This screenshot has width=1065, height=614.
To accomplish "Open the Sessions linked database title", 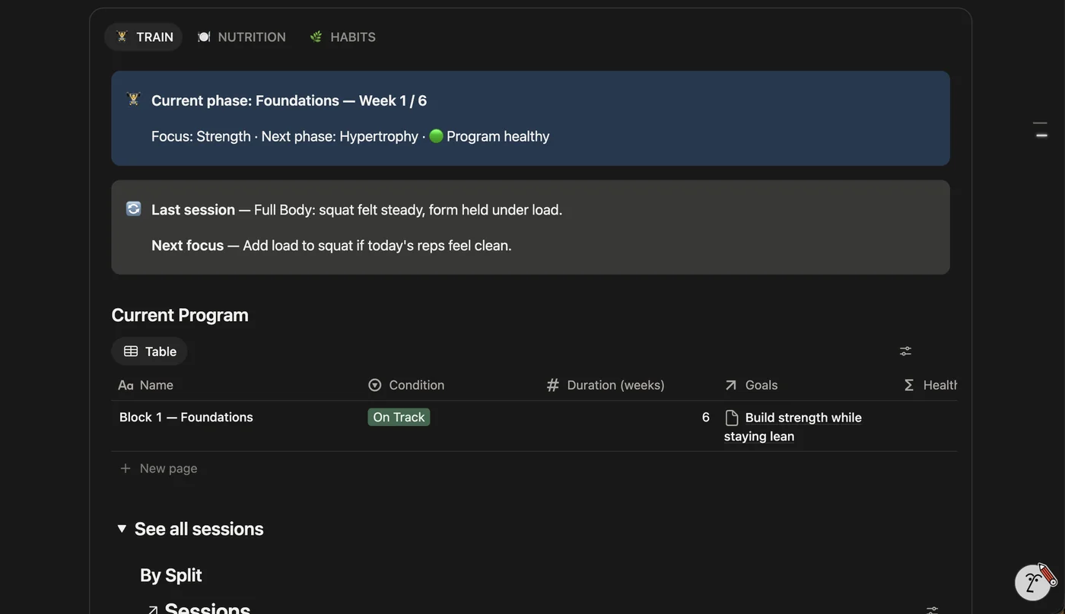I will (208, 609).
